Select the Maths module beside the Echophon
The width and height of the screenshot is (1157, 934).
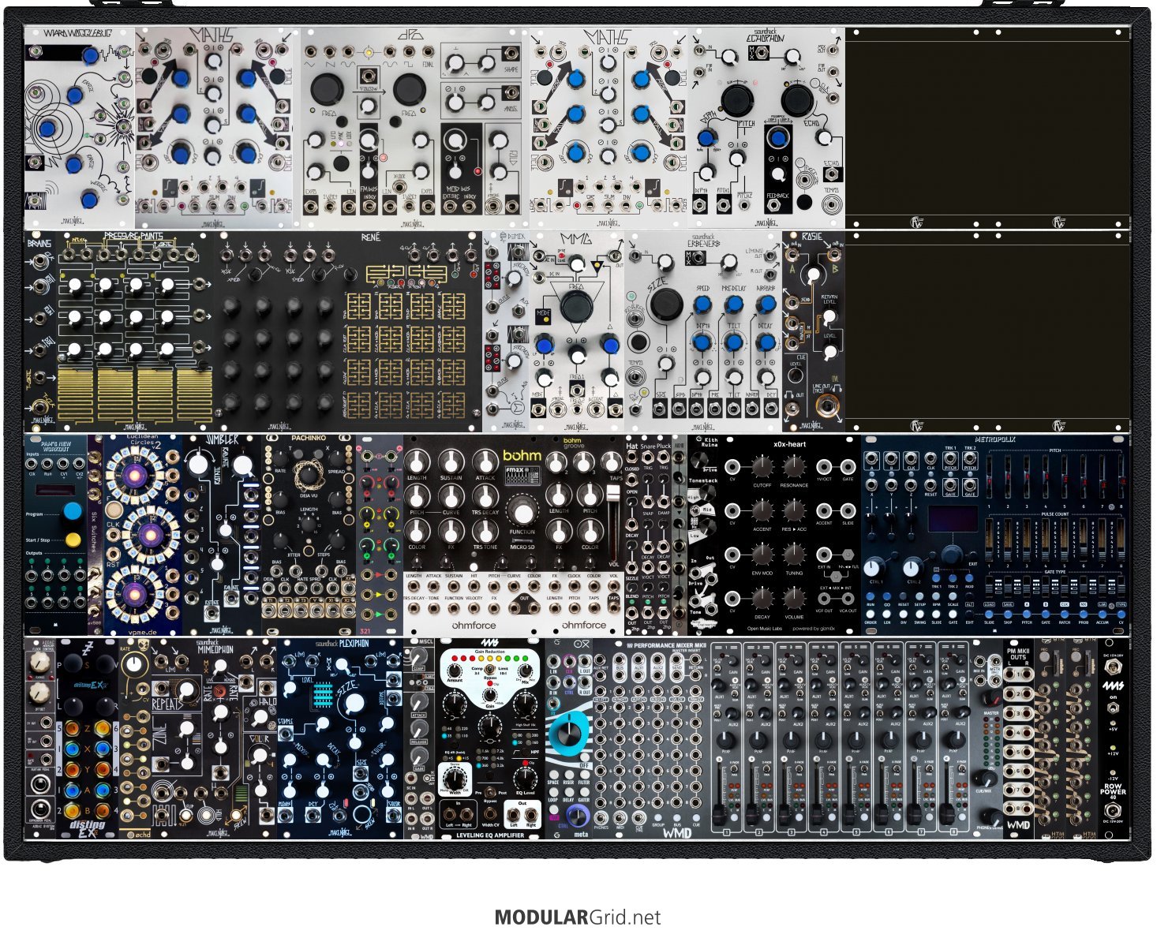[610, 129]
